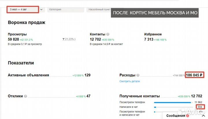Click the Полученные контакты label
Image resolution: width=208 pixels, height=119 pixels.
point(140,96)
